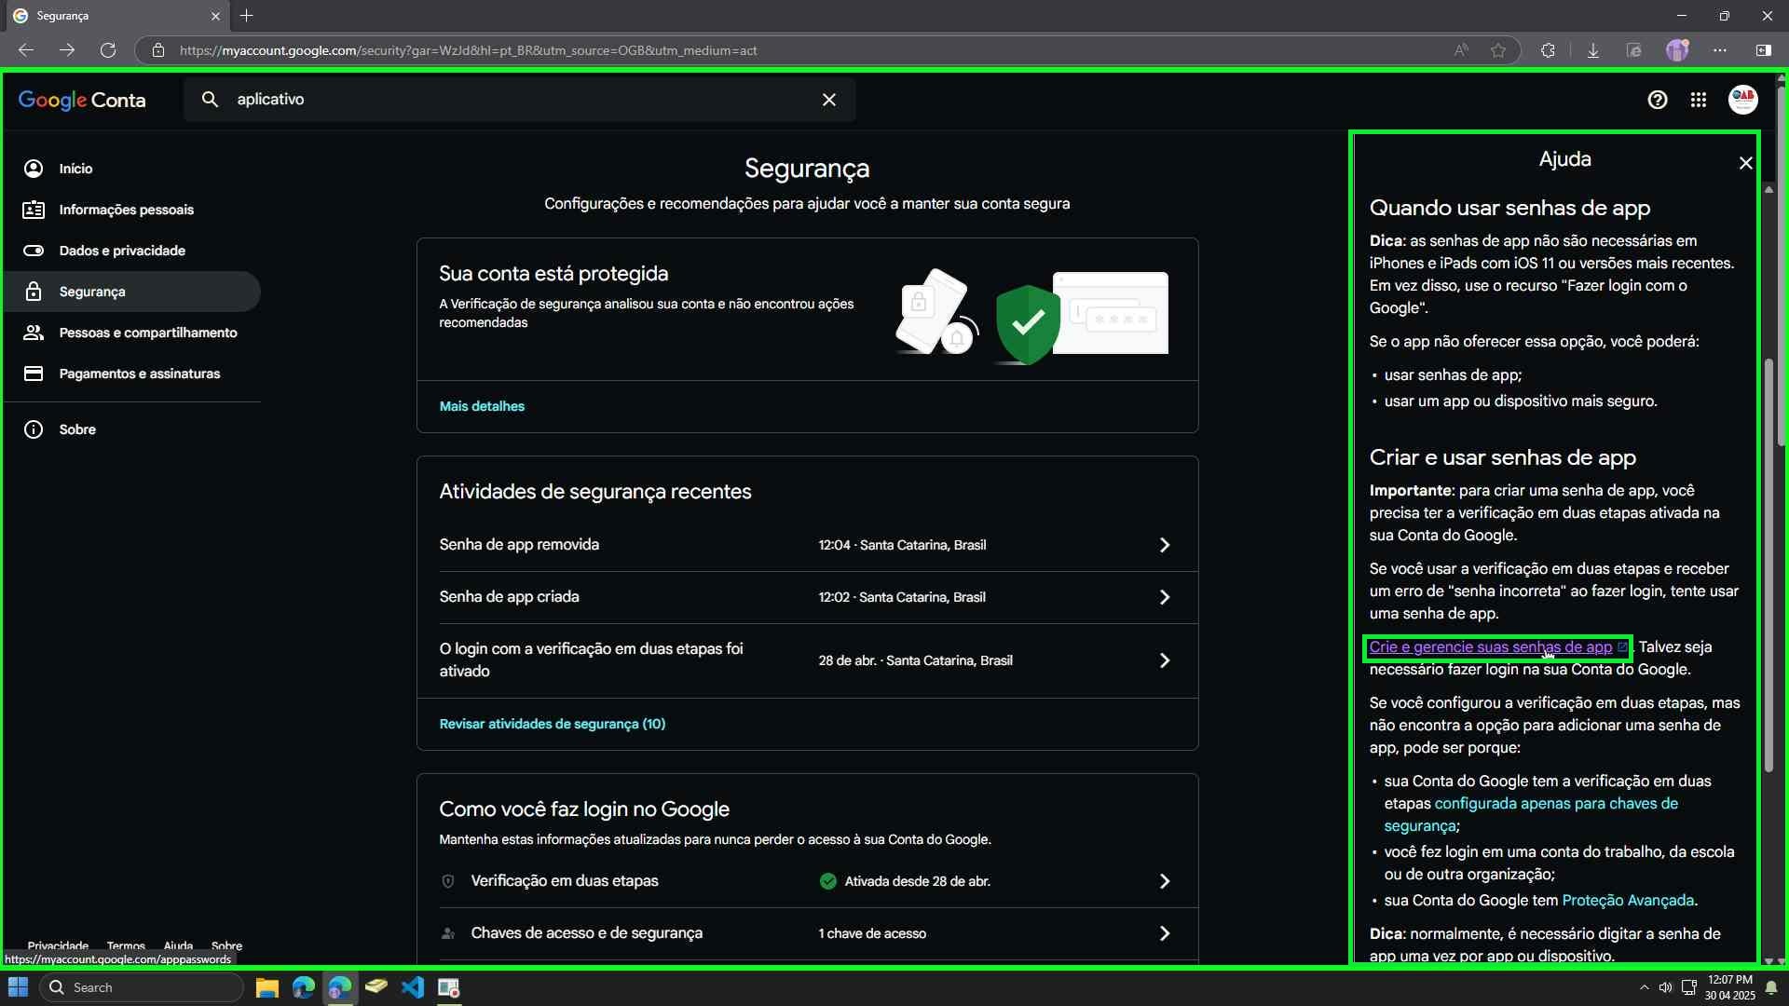
Task: Open the account profile avatar
Action: [x=1742, y=100]
